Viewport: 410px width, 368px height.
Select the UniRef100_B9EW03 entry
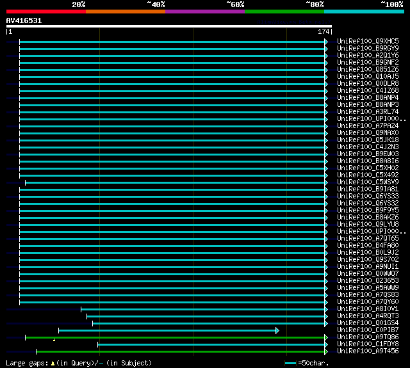tap(368, 154)
